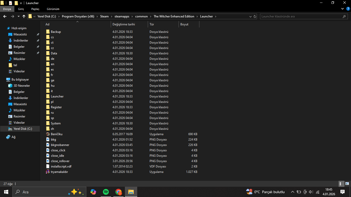Click the System folder icon
Image resolution: width=351 pixels, height=197 pixels.
[x=48, y=123]
